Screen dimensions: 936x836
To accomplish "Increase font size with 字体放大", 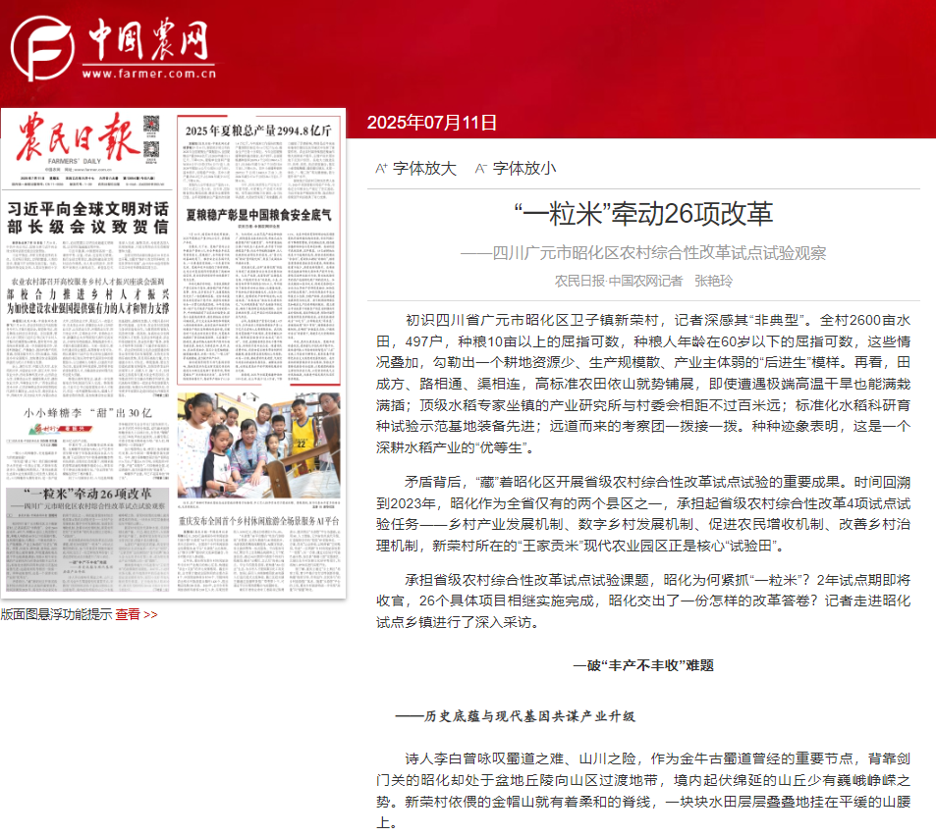I will coord(424,168).
